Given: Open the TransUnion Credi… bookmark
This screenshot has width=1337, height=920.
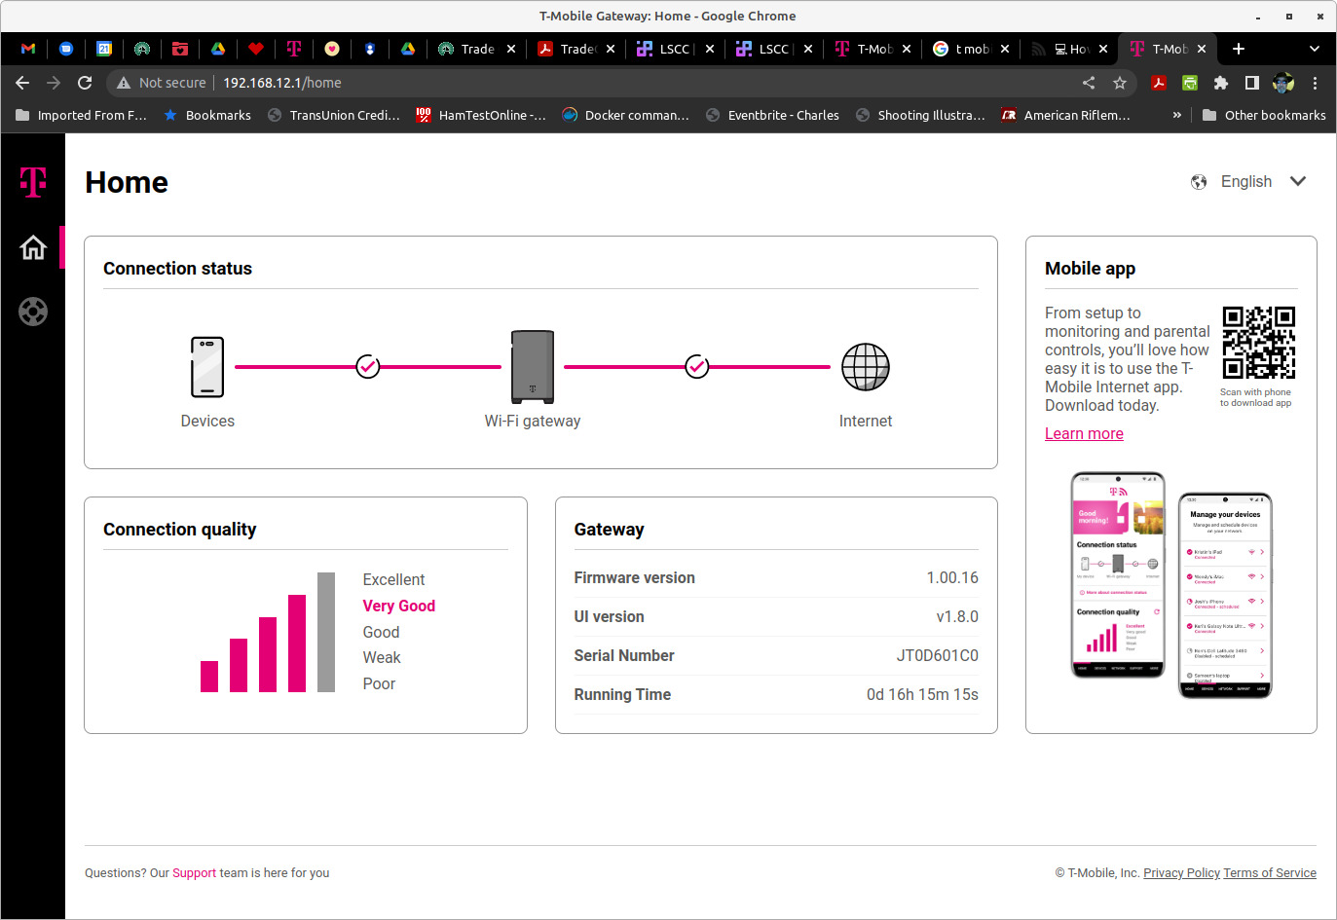Looking at the screenshot, I should click(333, 115).
